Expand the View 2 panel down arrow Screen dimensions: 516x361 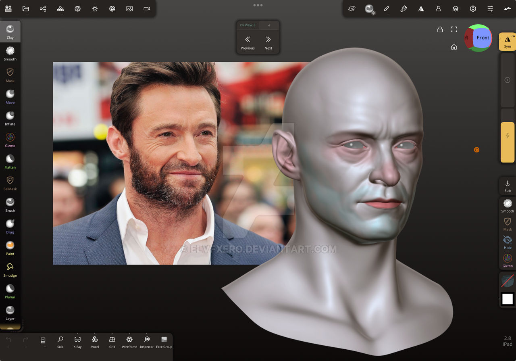coord(269,25)
